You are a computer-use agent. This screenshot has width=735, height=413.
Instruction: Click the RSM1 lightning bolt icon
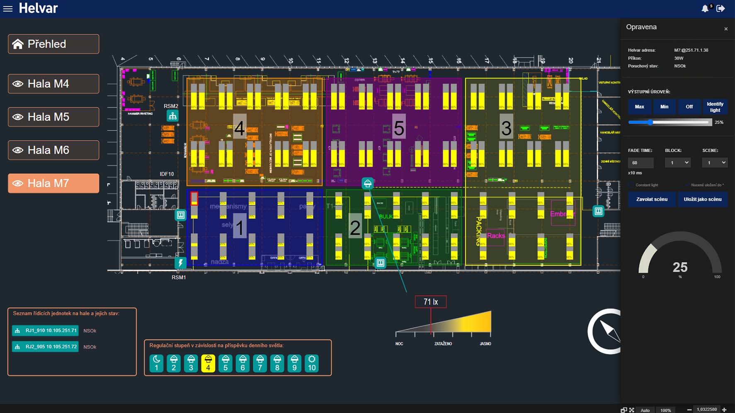tap(180, 263)
